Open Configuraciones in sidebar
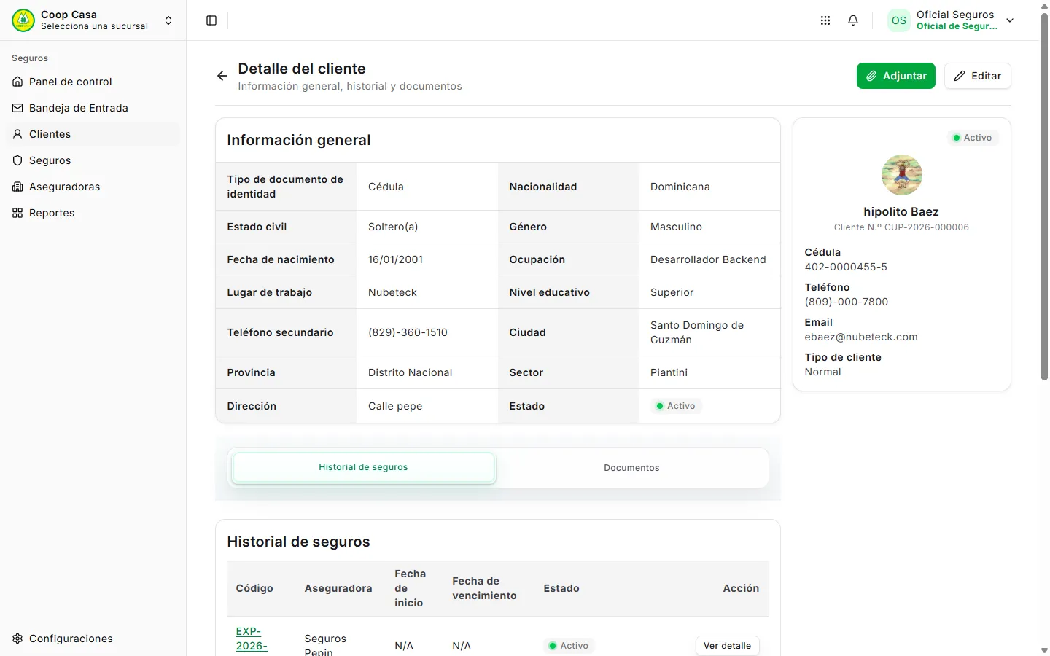1050x656 pixels. tap(93, 639)
